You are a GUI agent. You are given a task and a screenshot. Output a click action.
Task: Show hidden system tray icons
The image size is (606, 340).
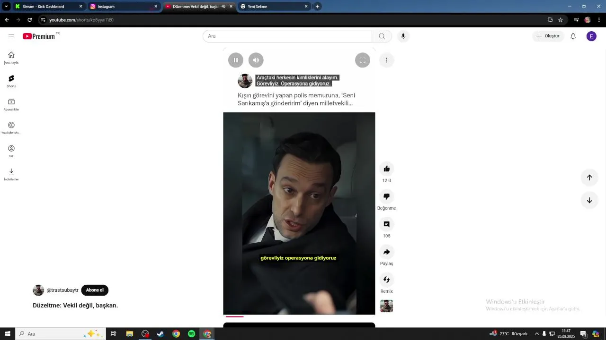(536, 334)
